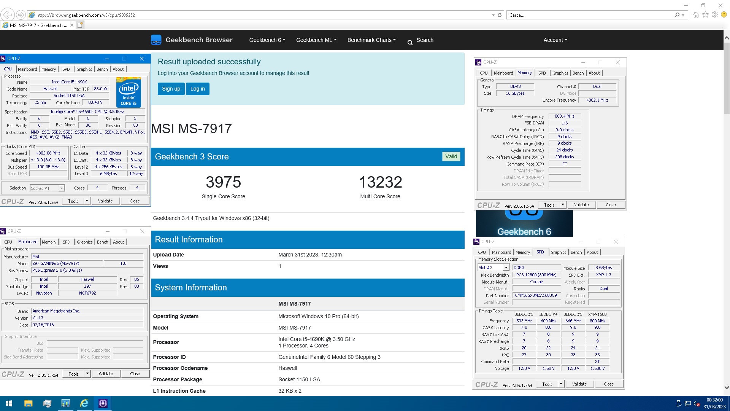Click the DRAM Frequency 800.4 MHz value

coord(565,116)
